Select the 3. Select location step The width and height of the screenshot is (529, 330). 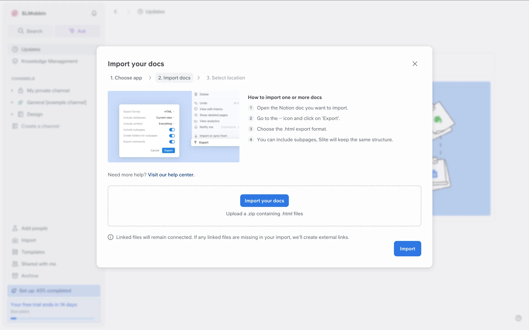pos(226,78)
